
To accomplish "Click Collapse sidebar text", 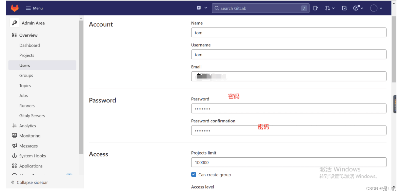I will coord(32,182).
